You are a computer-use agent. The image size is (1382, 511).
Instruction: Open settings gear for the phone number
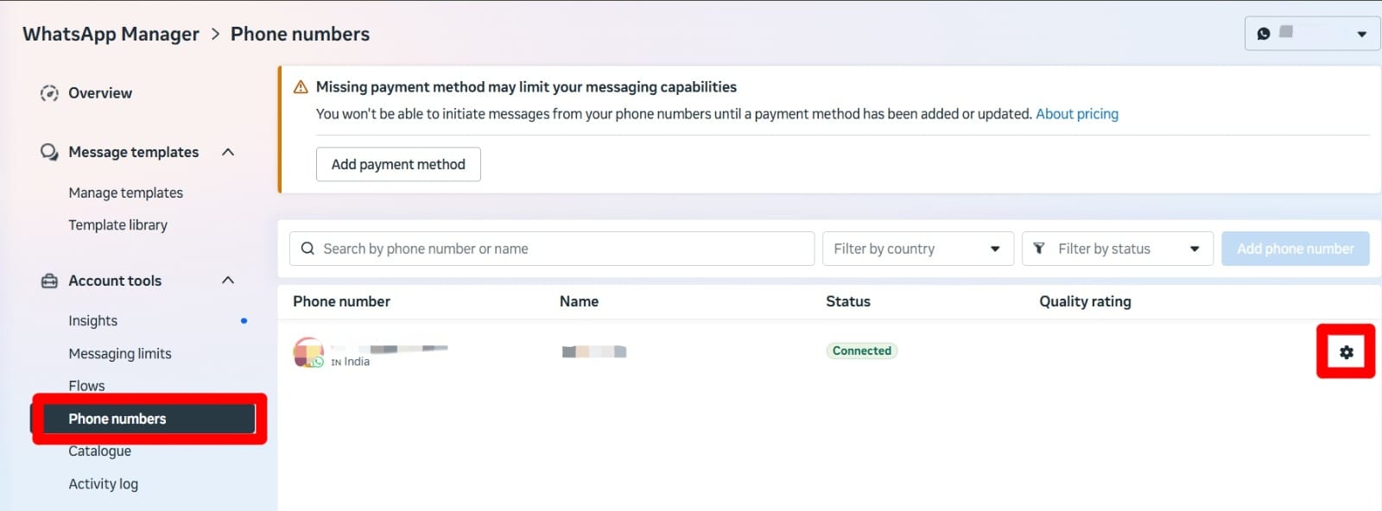tap(1346, 352)
